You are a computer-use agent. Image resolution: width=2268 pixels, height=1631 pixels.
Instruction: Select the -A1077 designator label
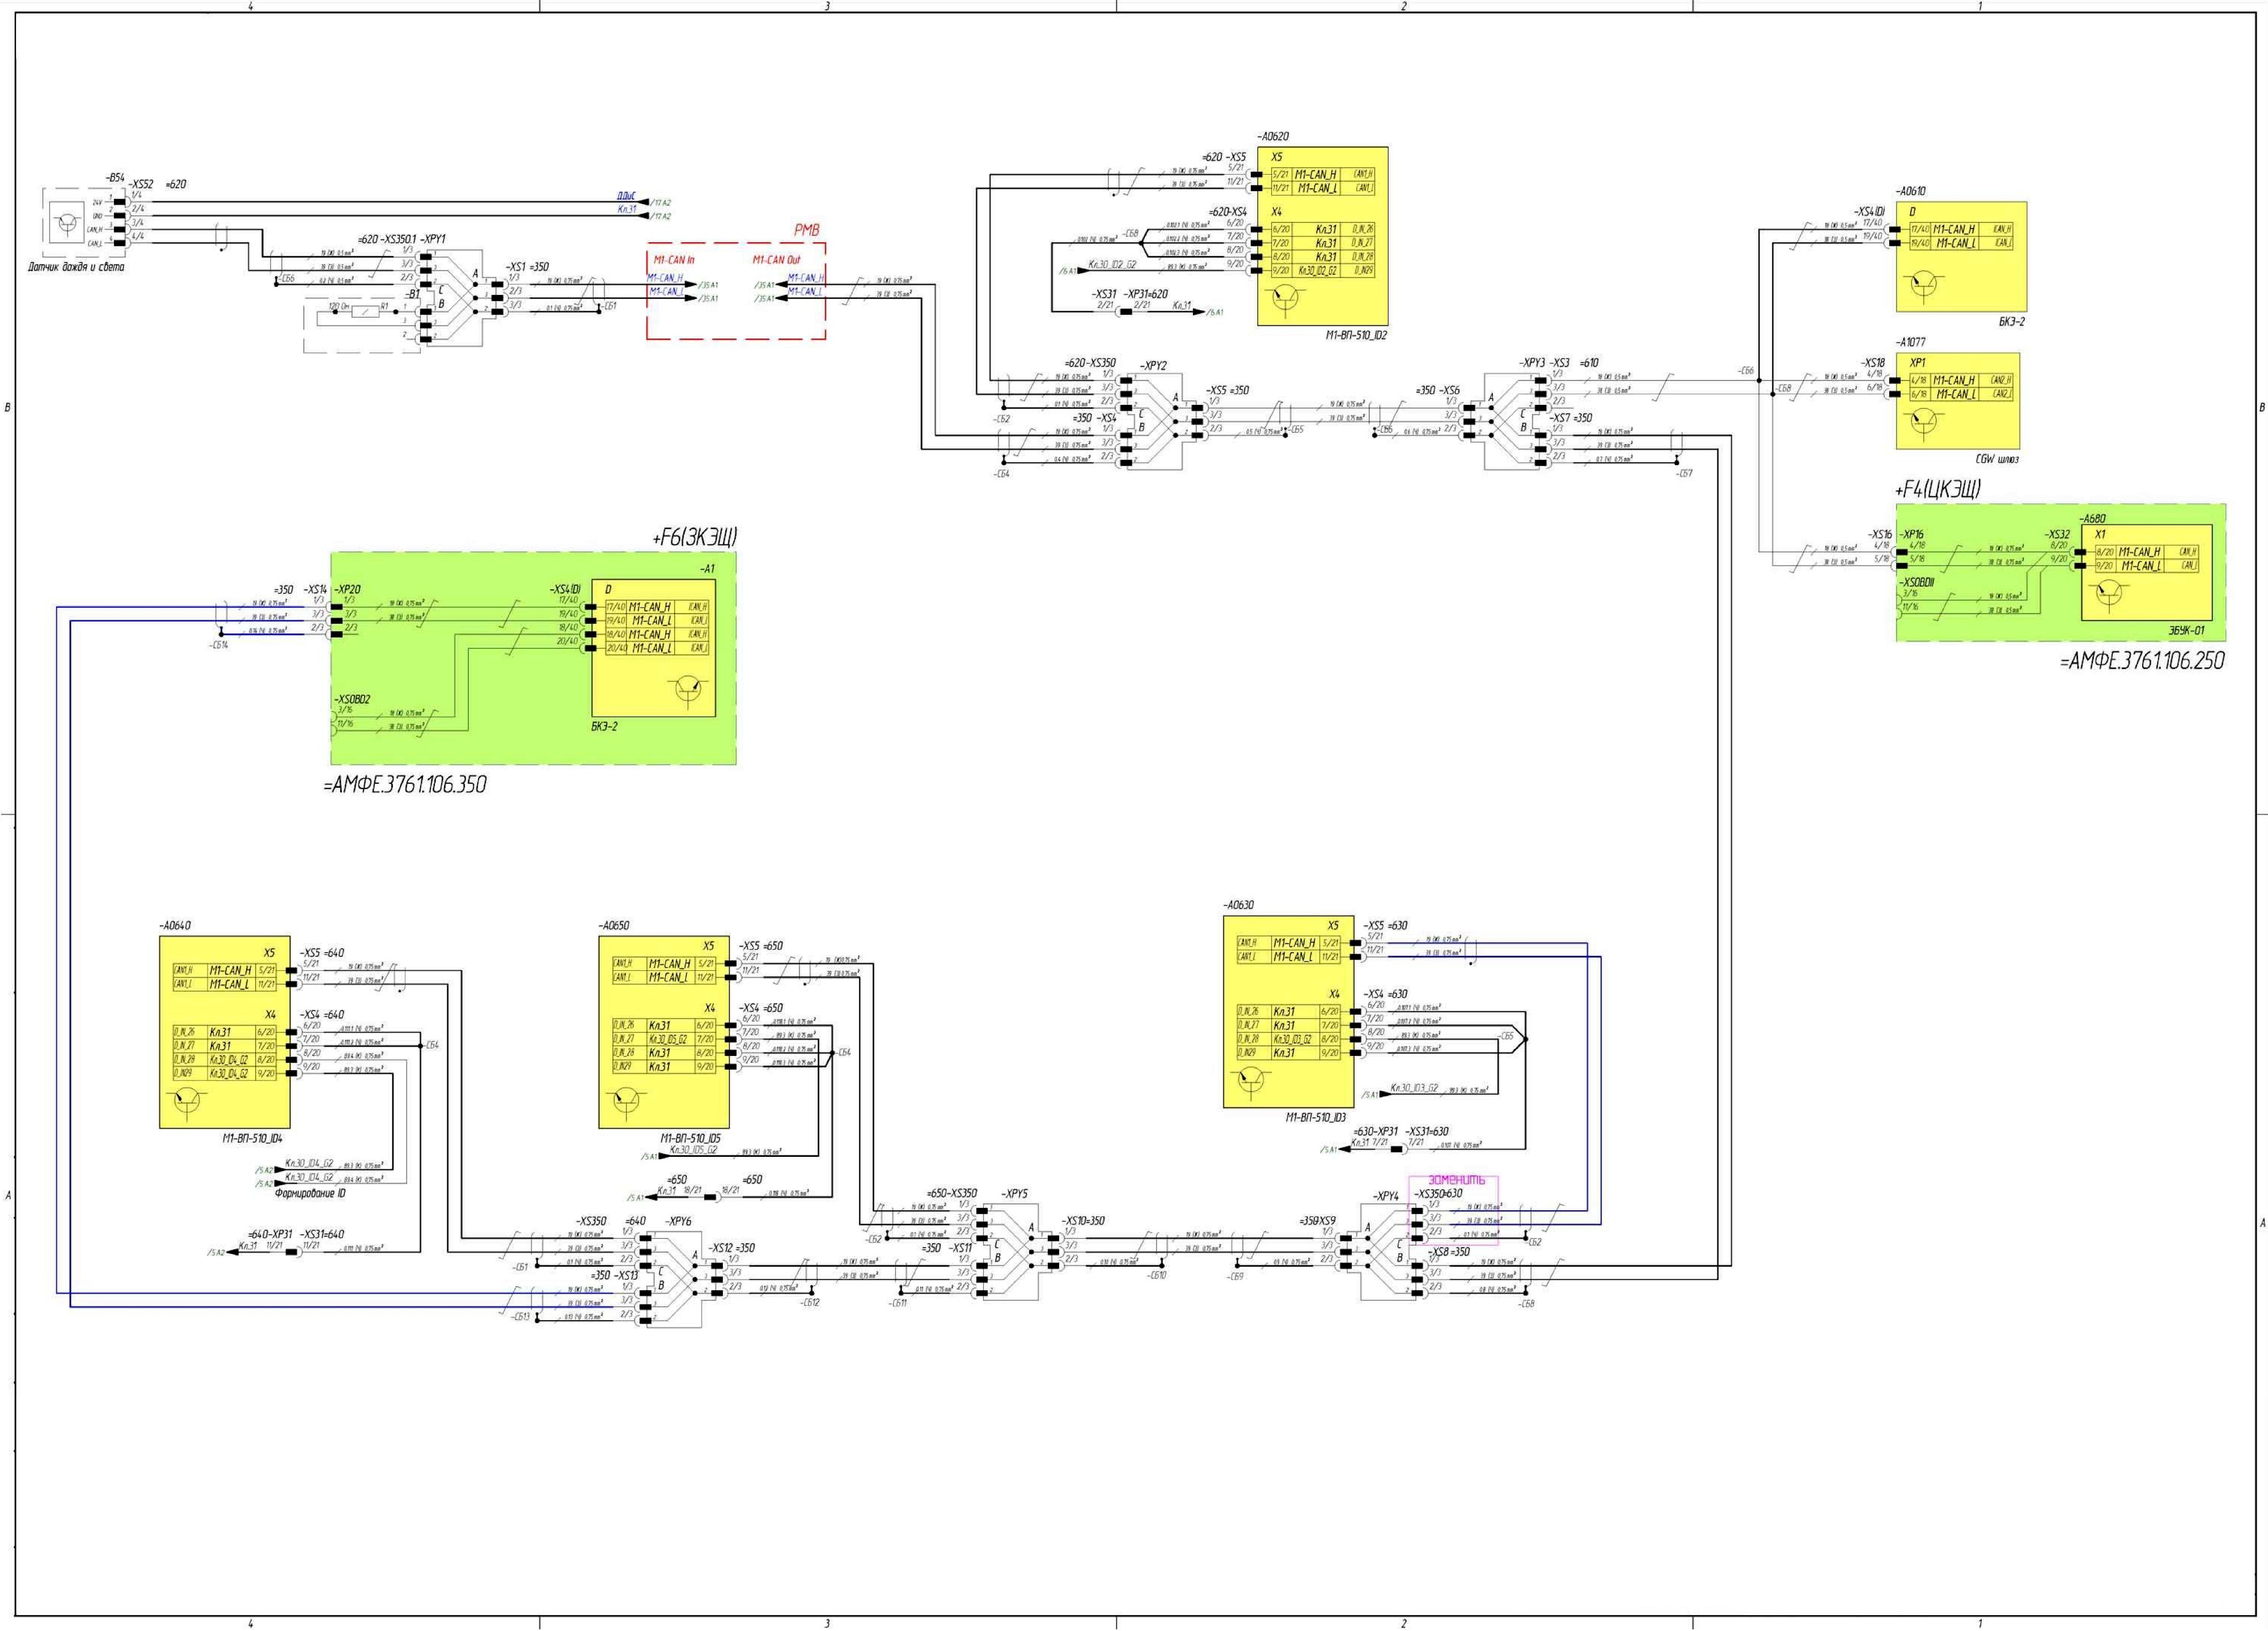coord(1911,342)
